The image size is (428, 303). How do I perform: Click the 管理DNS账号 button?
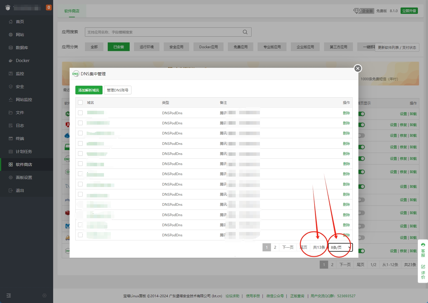118,90
